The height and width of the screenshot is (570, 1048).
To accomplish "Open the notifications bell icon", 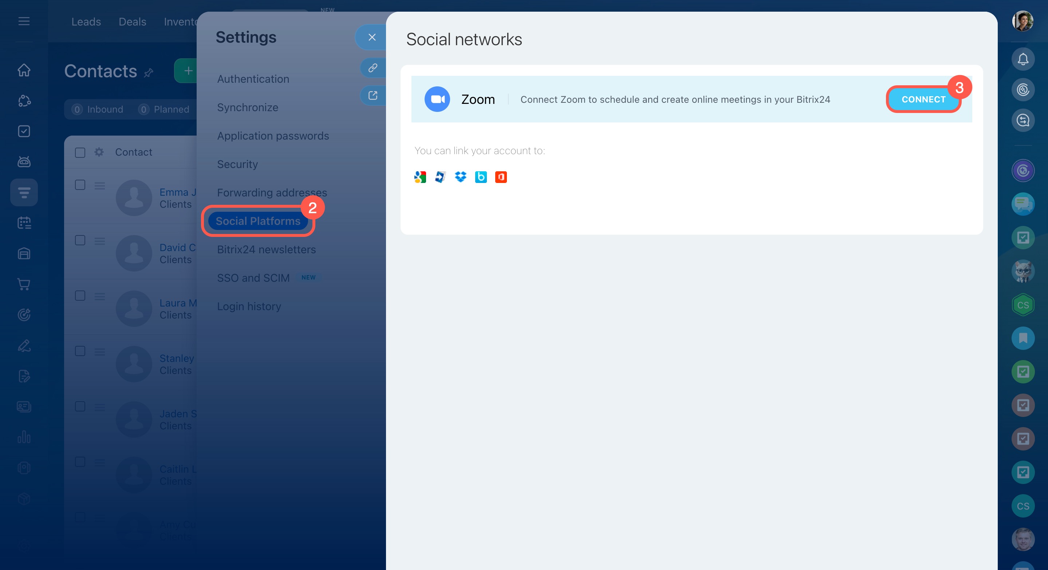I will 1023,59.
